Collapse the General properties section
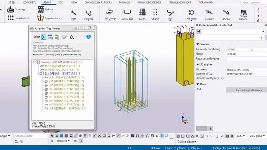This screenshot has height=150, width=267. [x=198, y=44]
